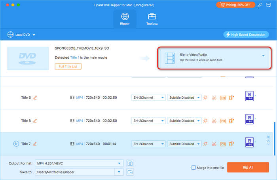Click the Save to path field
The height and width of the screenshot is (180, 277).
(75, 172)
